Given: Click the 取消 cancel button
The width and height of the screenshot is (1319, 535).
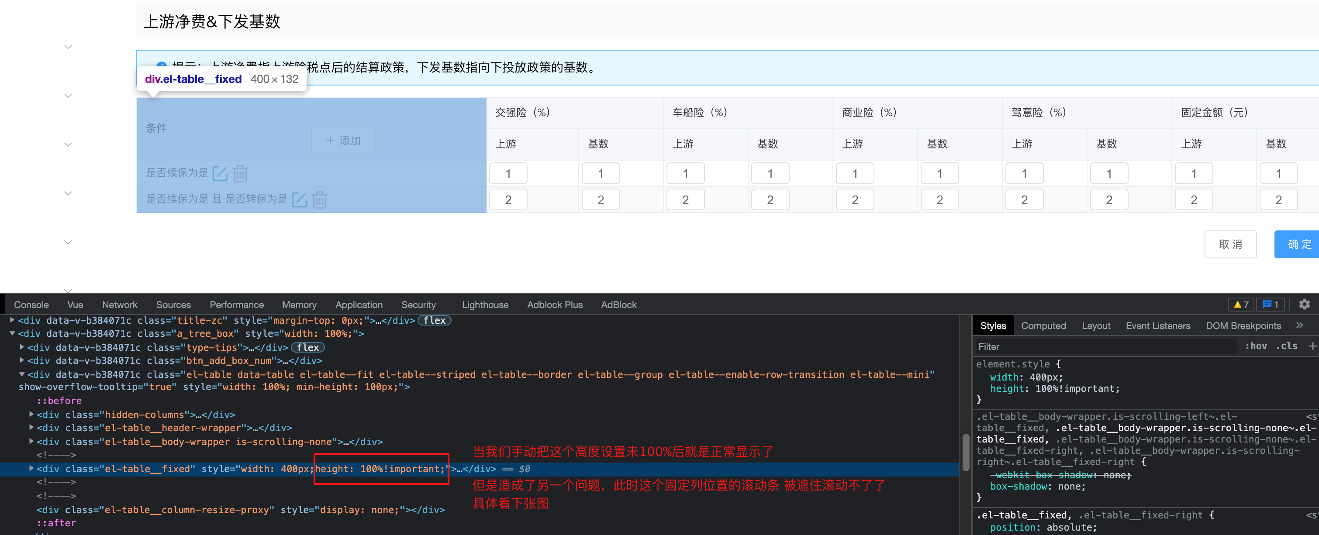Looking at the screenshot, I should (1230, 244).
